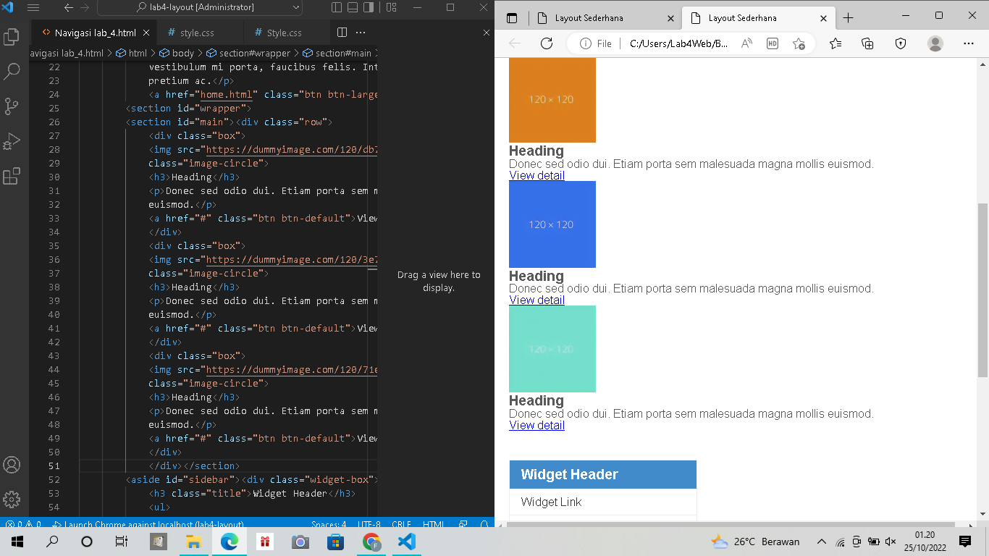
Task: Open the Manage settings gear
Action: pyautogui.click(x=12, y=500)
